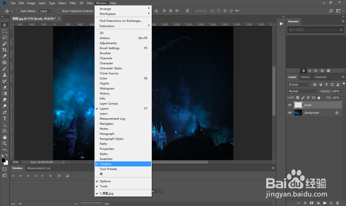Add a layer mask
This screenshot has height=206, width=346.
tap(312, 203)
